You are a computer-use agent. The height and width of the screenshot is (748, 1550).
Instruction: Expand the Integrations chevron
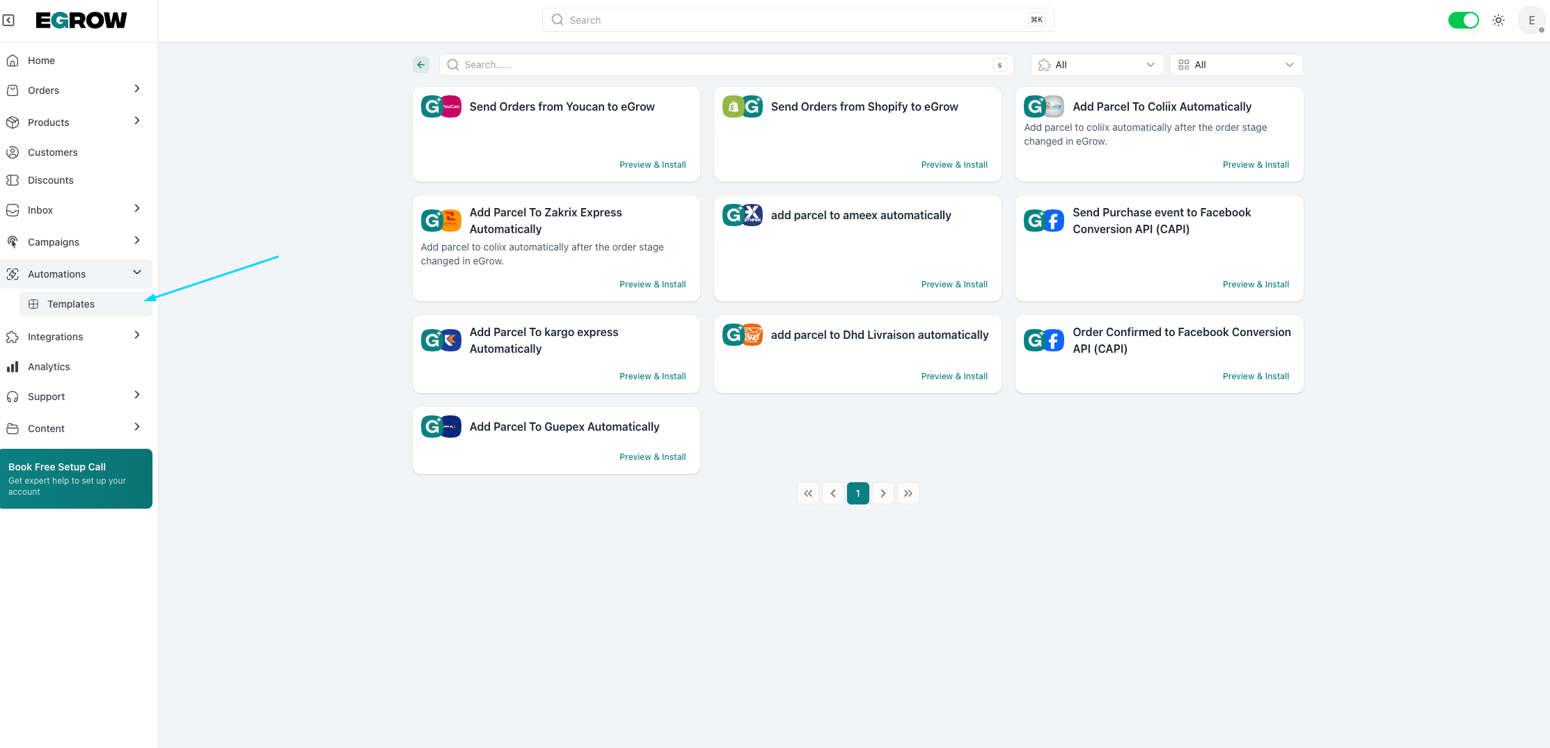[137, 335]
